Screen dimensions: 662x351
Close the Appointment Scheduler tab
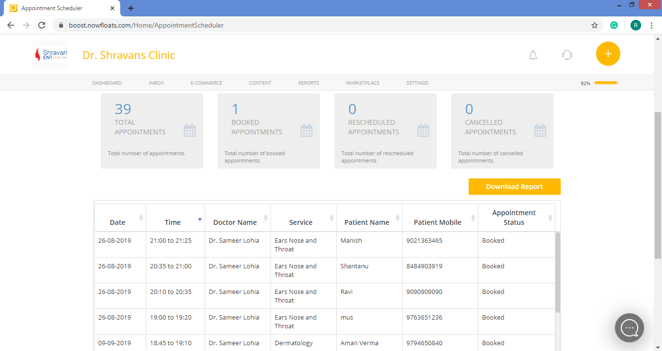pos(112,8)
